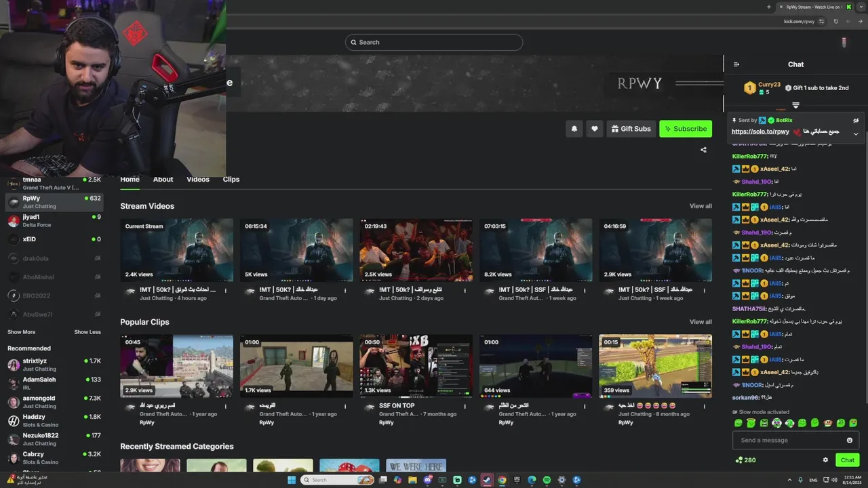Screen dimensions: 868x488
Task: Open options menu for the 06:15:34 video
Action: coord(345,291)
